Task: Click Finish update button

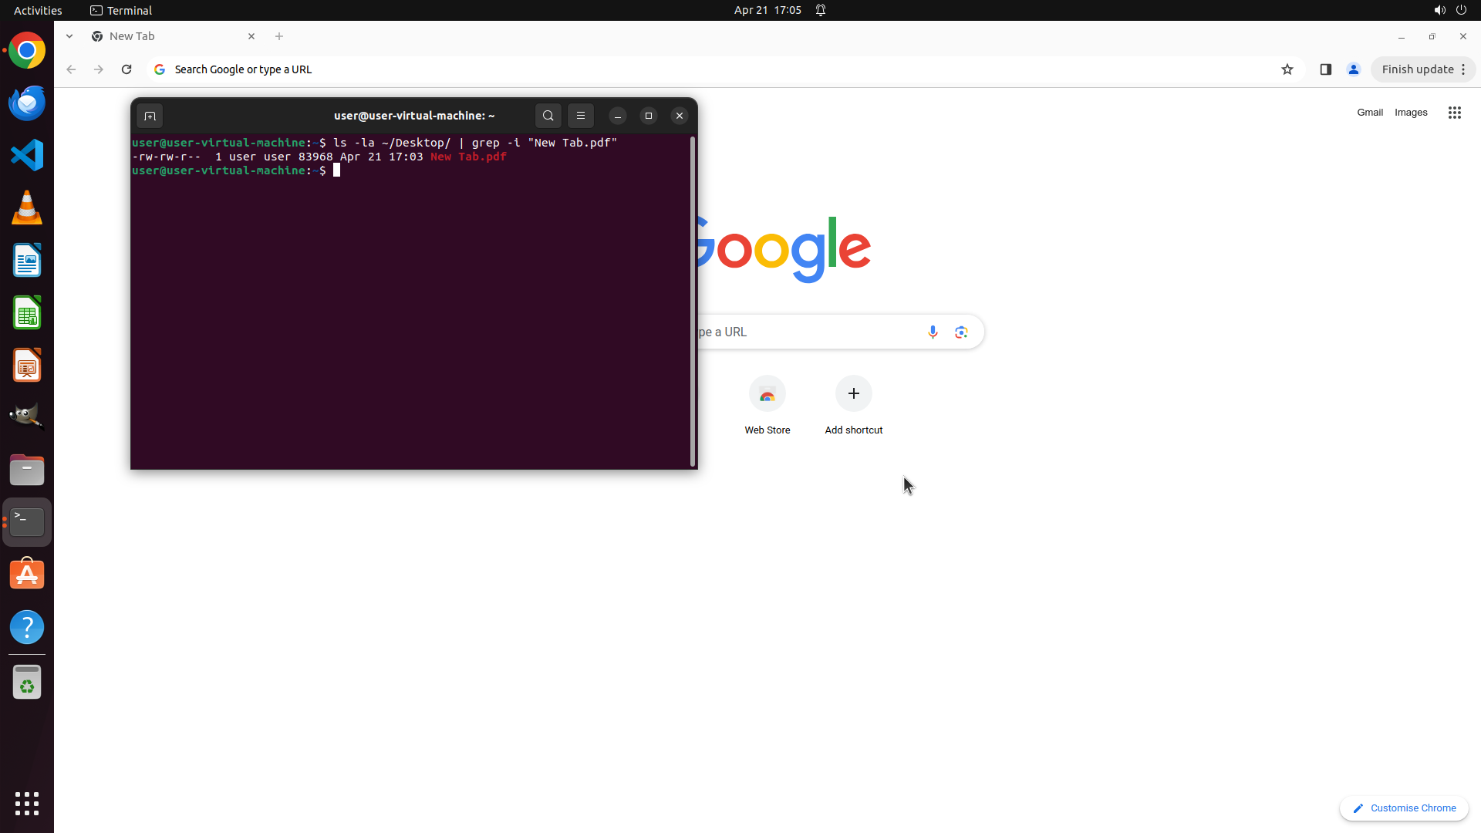Action: (1417, 69)
